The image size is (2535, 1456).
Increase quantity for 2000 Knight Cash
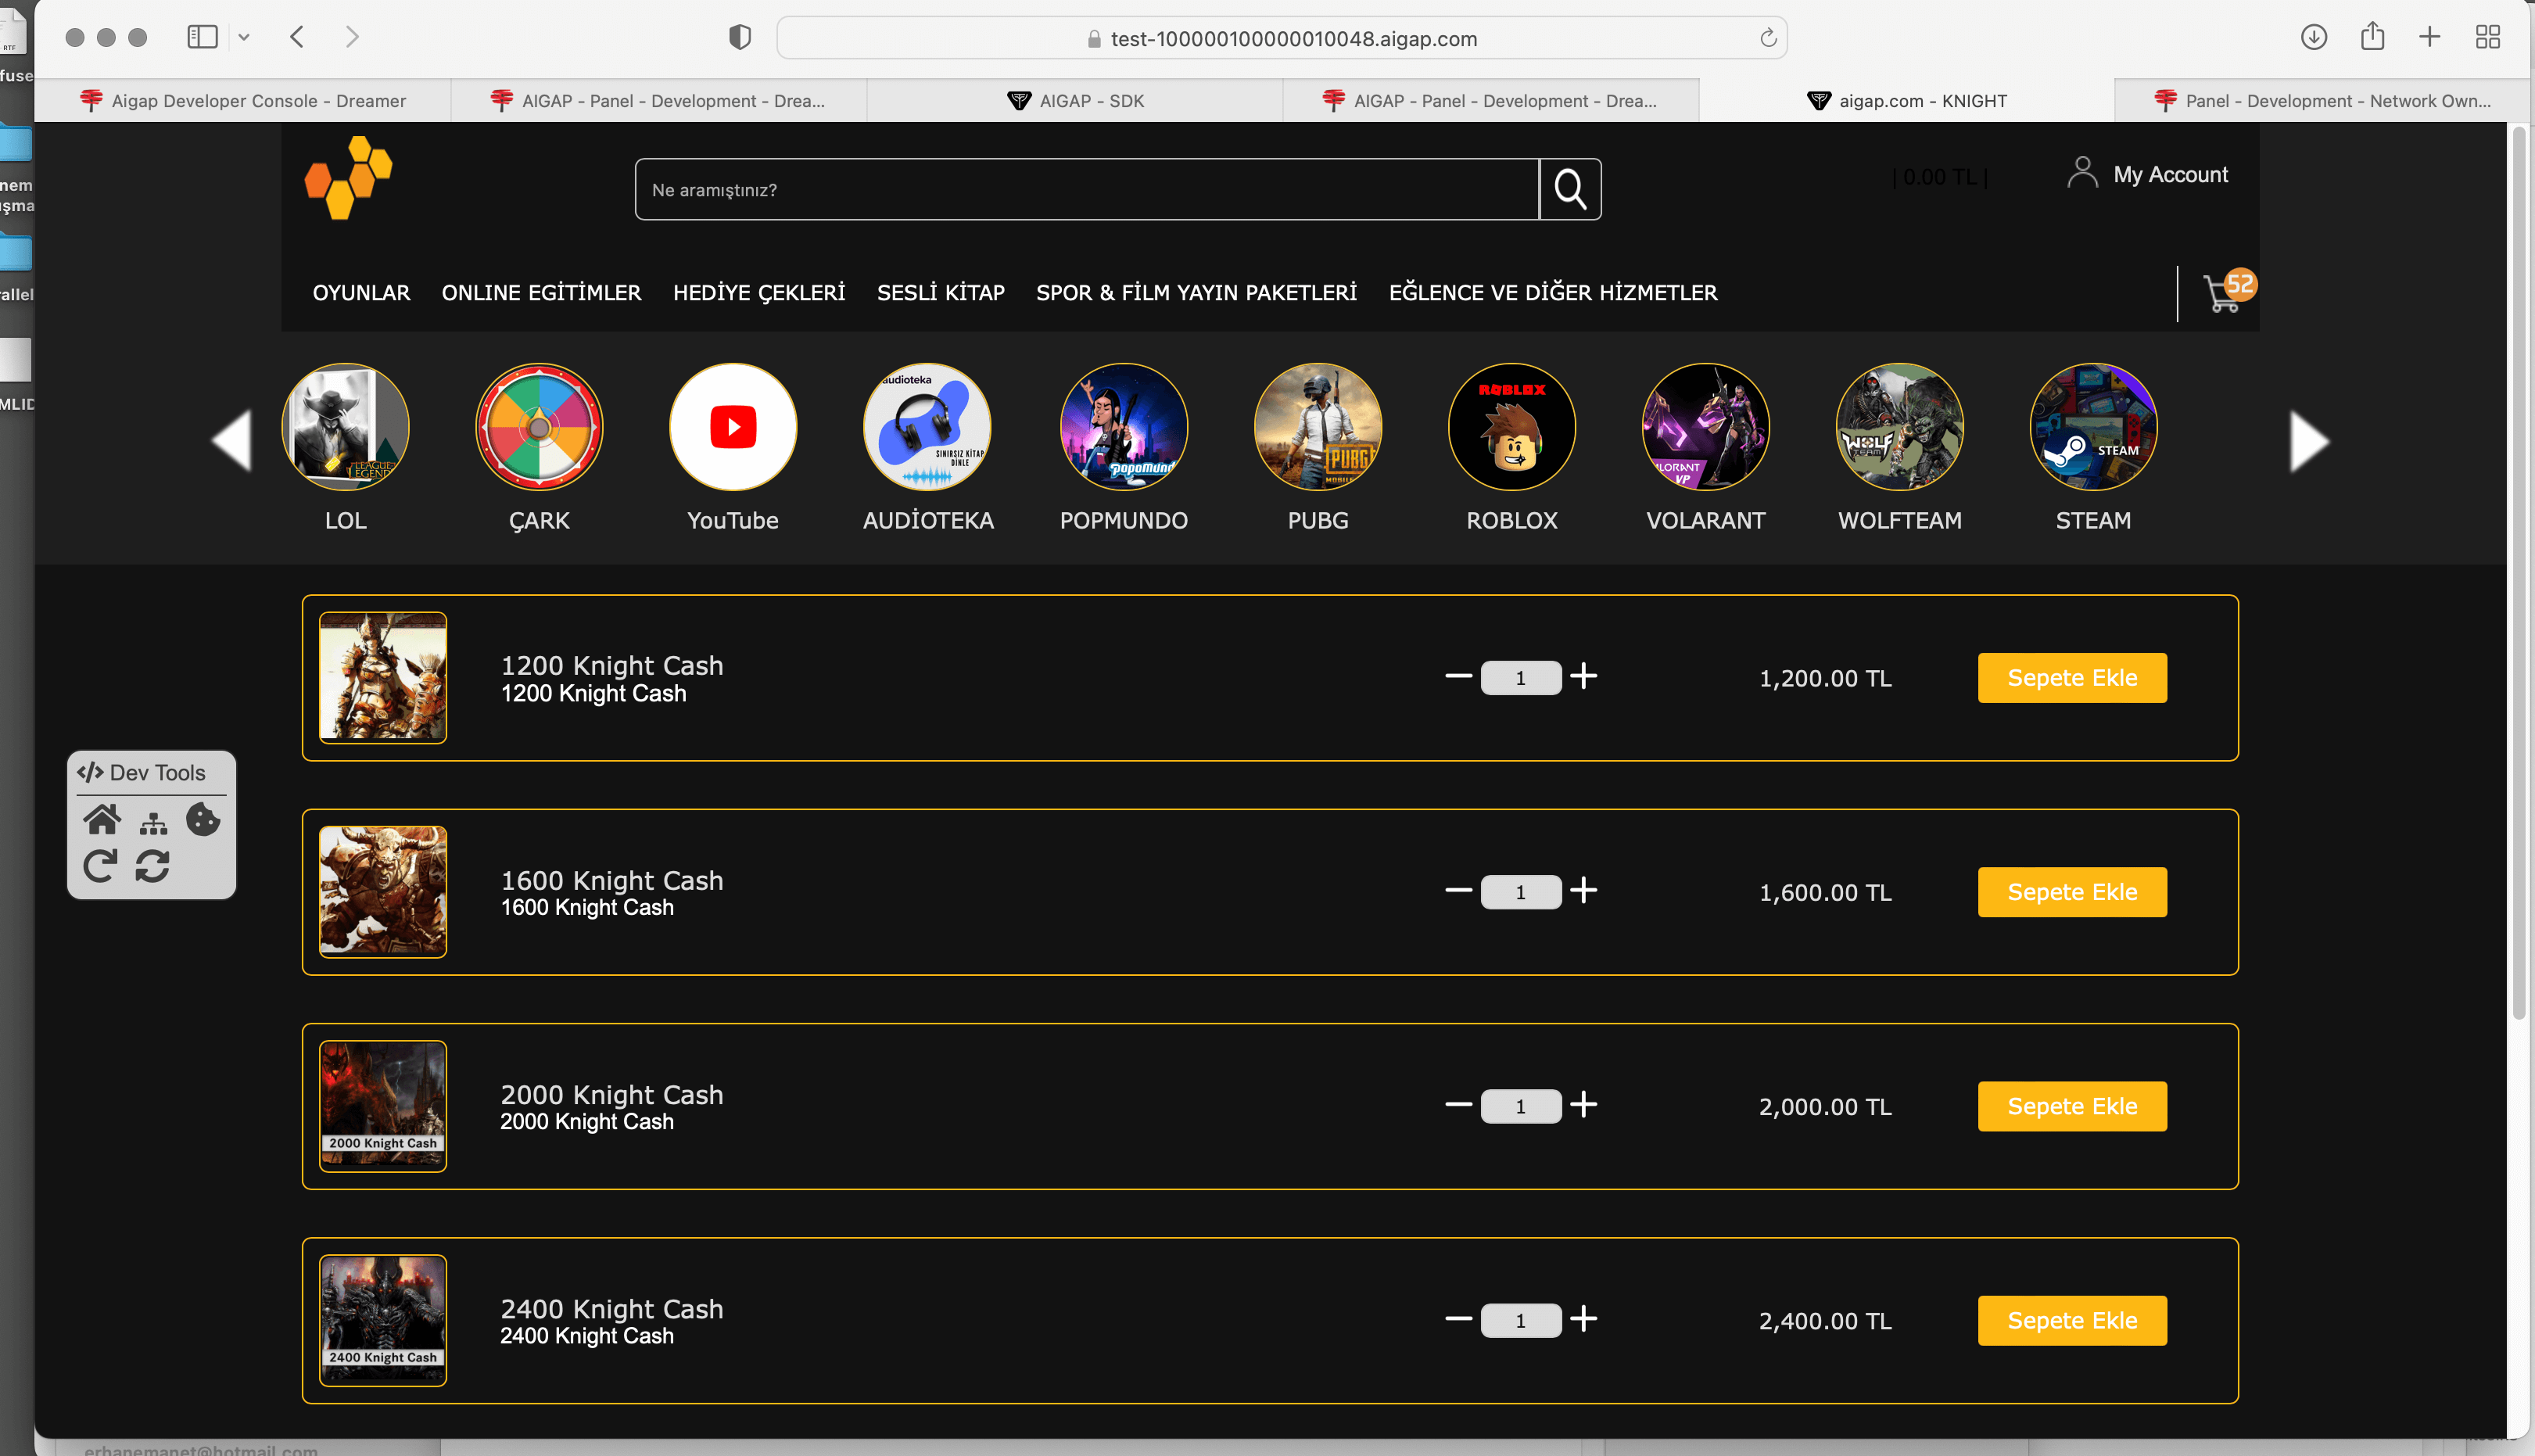1583,1105
